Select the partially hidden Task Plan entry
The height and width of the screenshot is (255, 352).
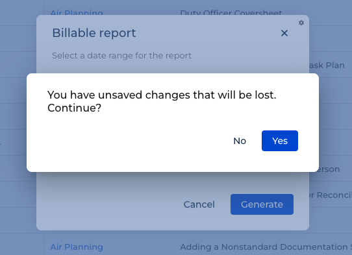327,66
